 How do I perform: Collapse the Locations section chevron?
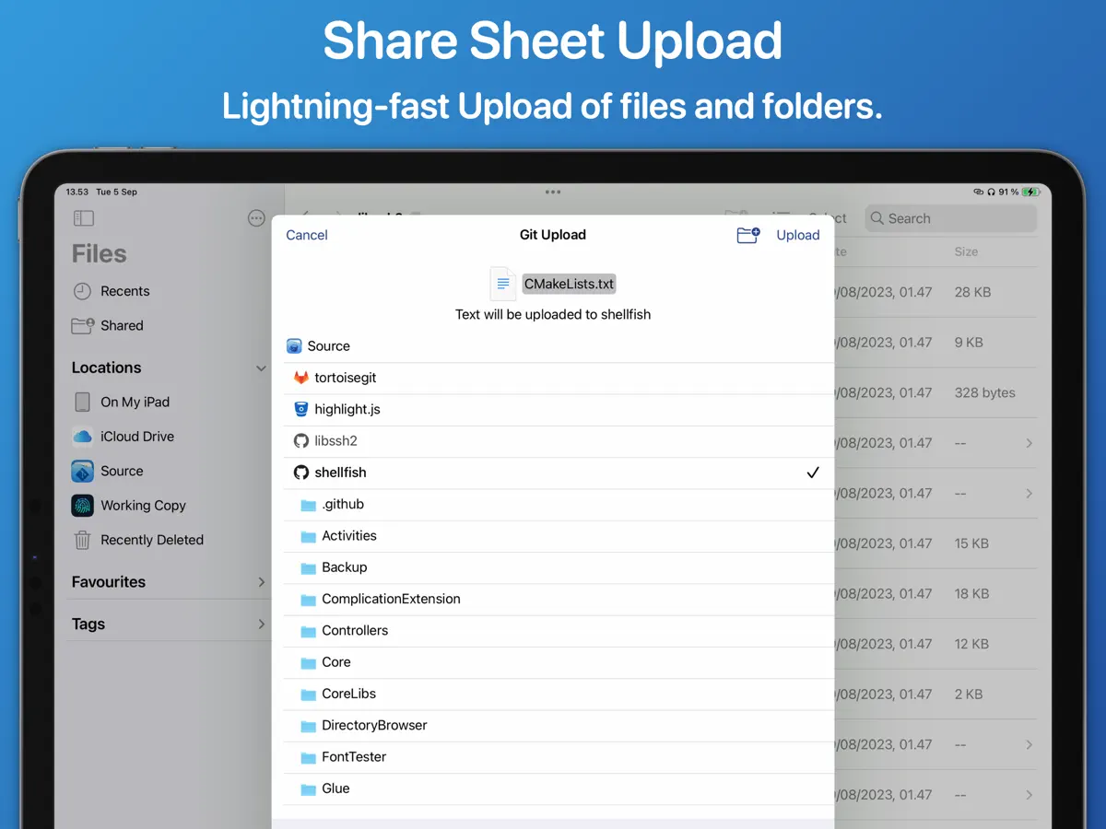click(x=261, y=368)
